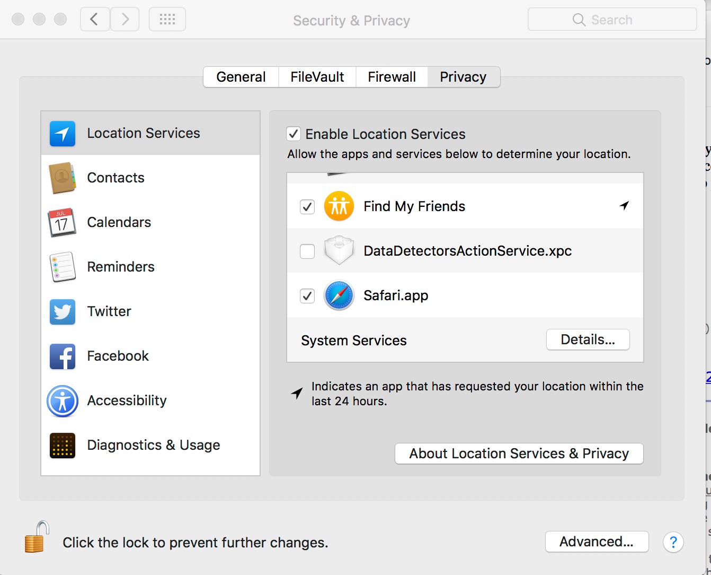Click the Search field

[612, 20]
